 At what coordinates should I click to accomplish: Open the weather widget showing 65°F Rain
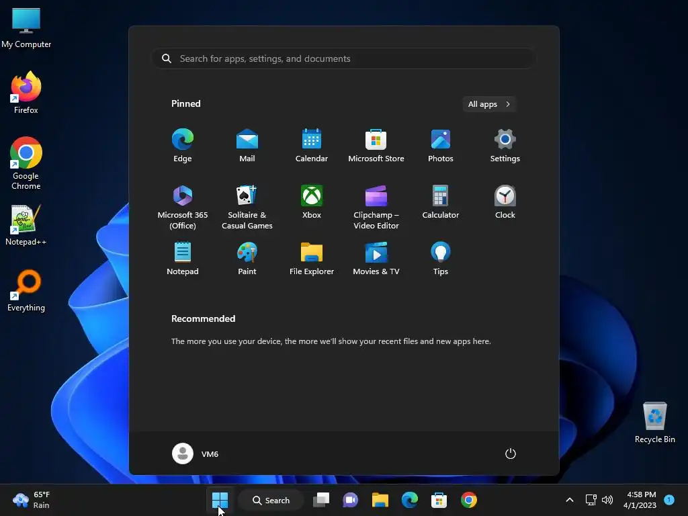click(32, 500)
